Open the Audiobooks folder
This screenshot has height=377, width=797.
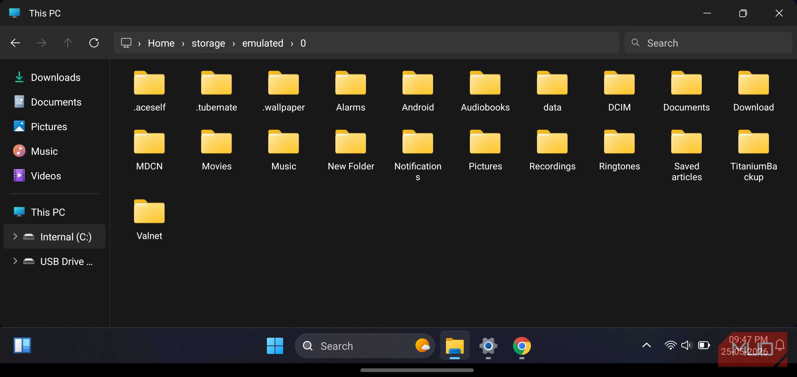[485, 91]
